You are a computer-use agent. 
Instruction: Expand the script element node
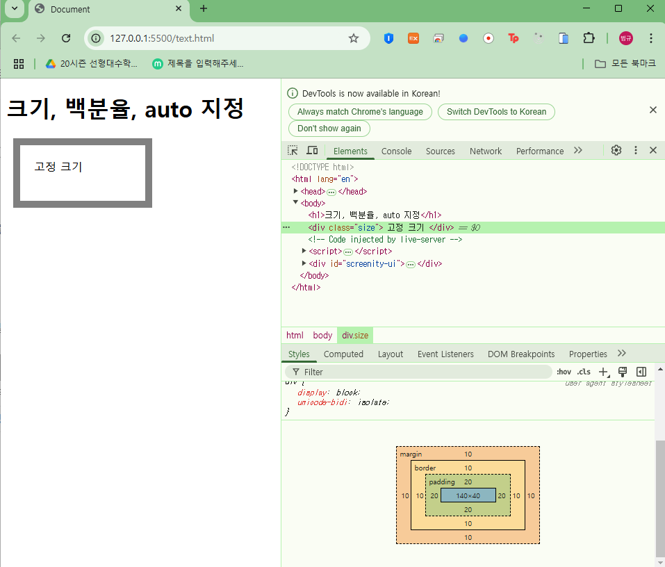point(304,251)
